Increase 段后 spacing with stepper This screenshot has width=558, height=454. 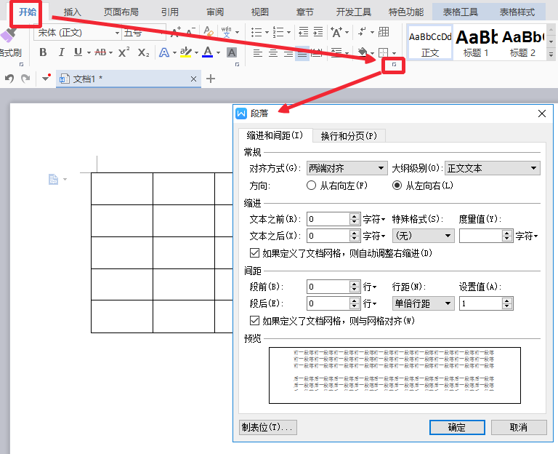coord(354,300)
